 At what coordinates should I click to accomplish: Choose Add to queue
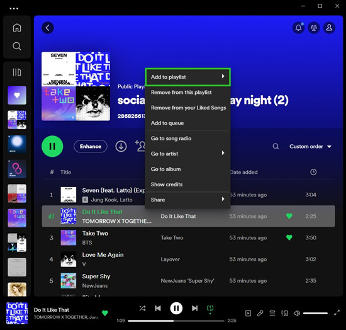click(x=188, y=123)
